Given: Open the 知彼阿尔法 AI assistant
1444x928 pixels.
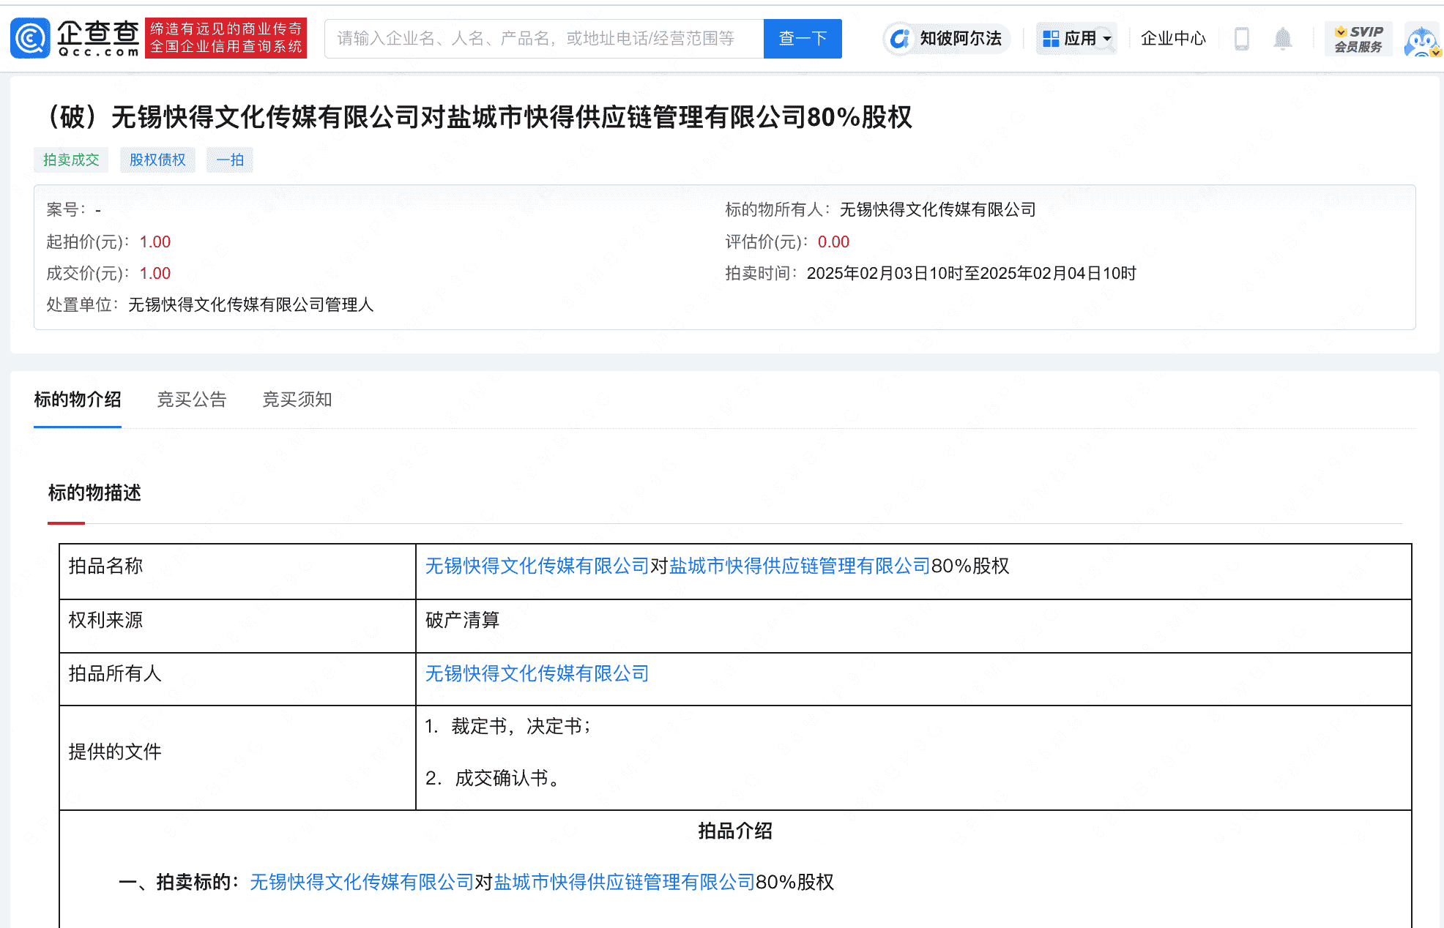Looking at the screenshot, I should tap(945, 39).
